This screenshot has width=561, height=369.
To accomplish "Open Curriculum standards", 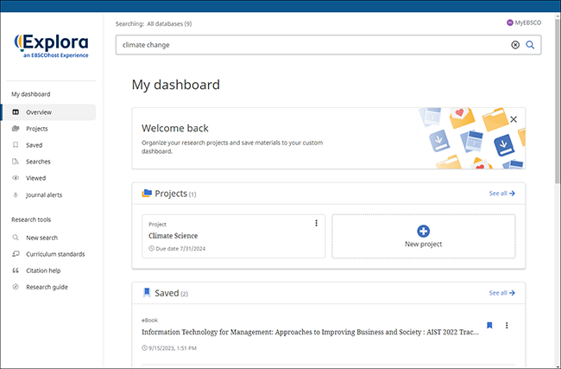I will coord(55,254).
